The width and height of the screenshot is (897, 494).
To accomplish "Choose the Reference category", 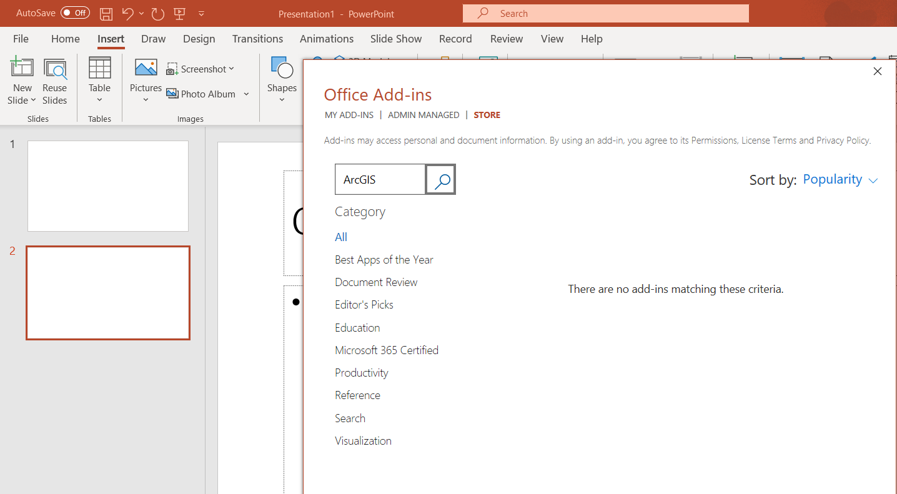I will click(x=357, y=395).
